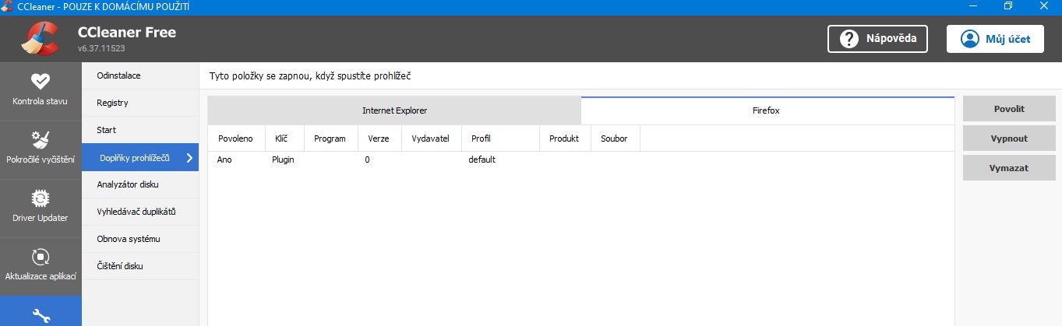The height and width of the screenshot is (326, 1062).
Task: Open Čištění disku tool
Action: pos(140,266)
